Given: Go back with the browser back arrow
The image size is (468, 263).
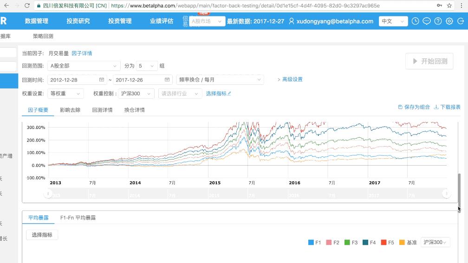Looking at the screenshot, I should tap(6, 6).
